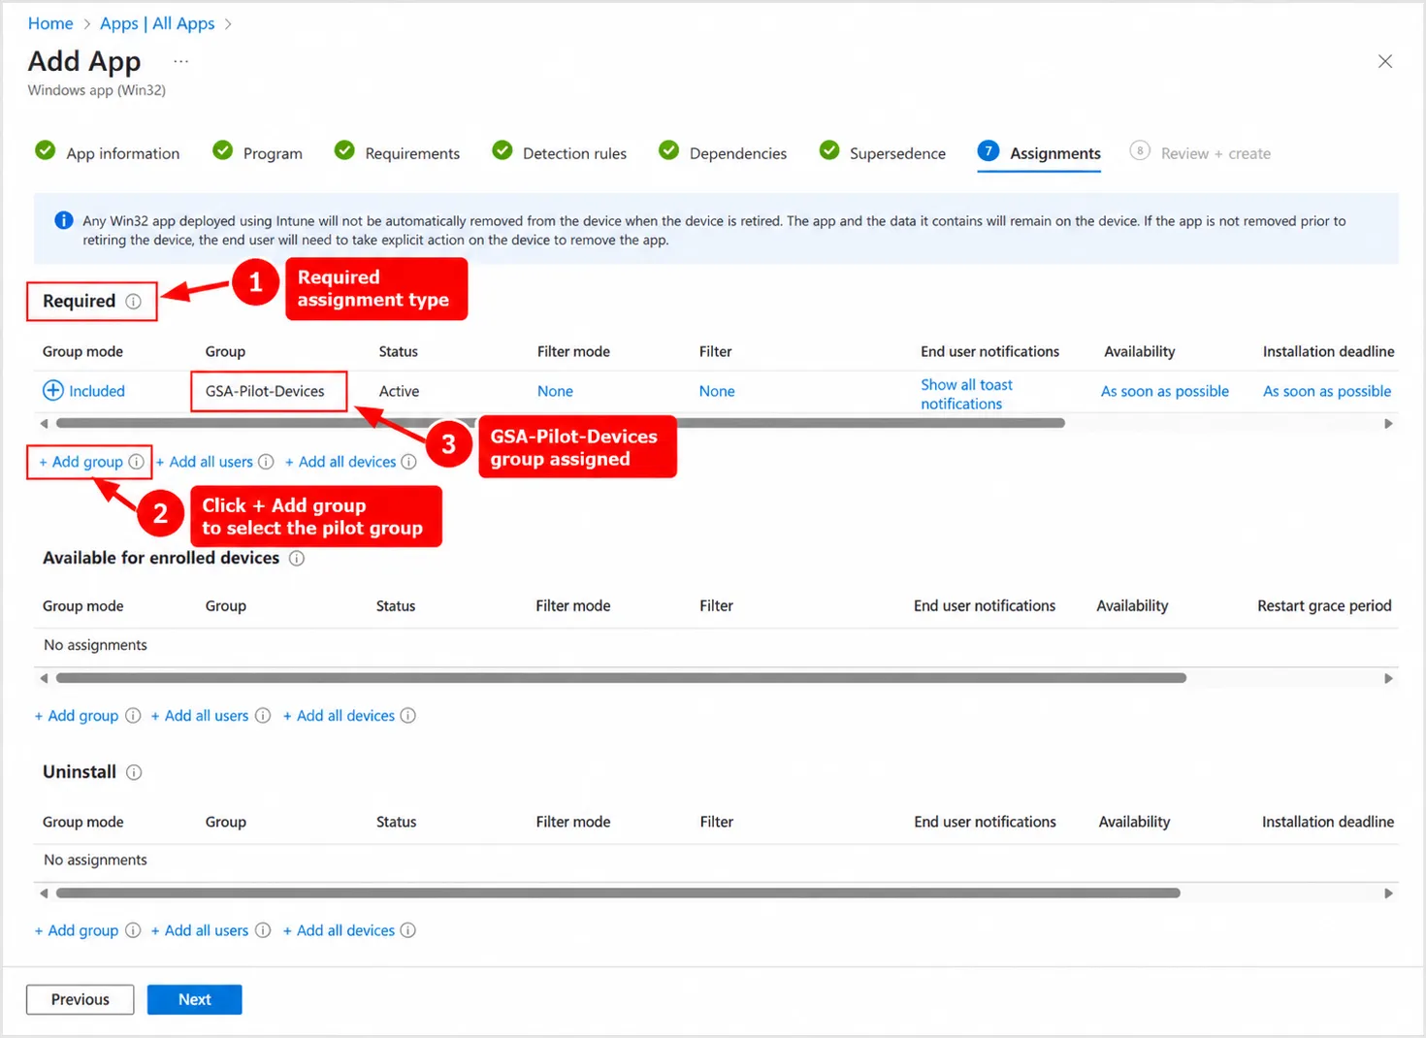The image size is (1426, 1038).
Task: Open the Requirements step
Action: tap(398, 152)
